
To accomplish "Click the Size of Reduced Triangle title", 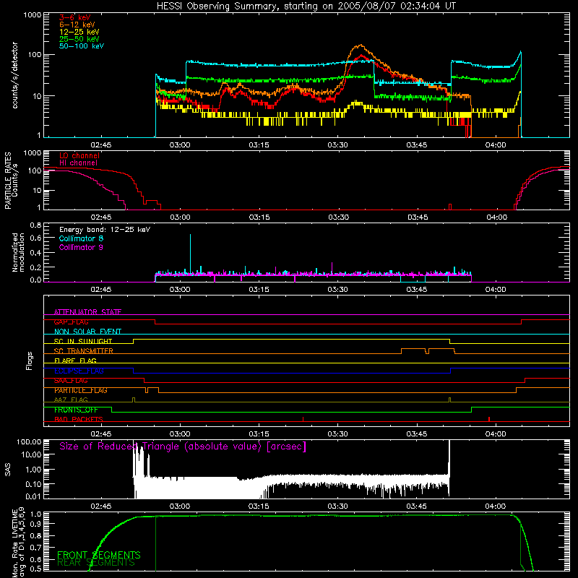I will pos(183,447).
